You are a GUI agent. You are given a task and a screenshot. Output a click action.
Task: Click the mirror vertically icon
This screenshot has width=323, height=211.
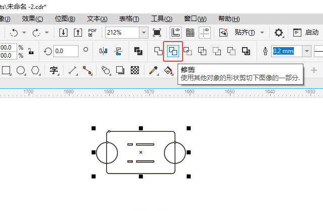pyautogui.click(x=118, y=51)
